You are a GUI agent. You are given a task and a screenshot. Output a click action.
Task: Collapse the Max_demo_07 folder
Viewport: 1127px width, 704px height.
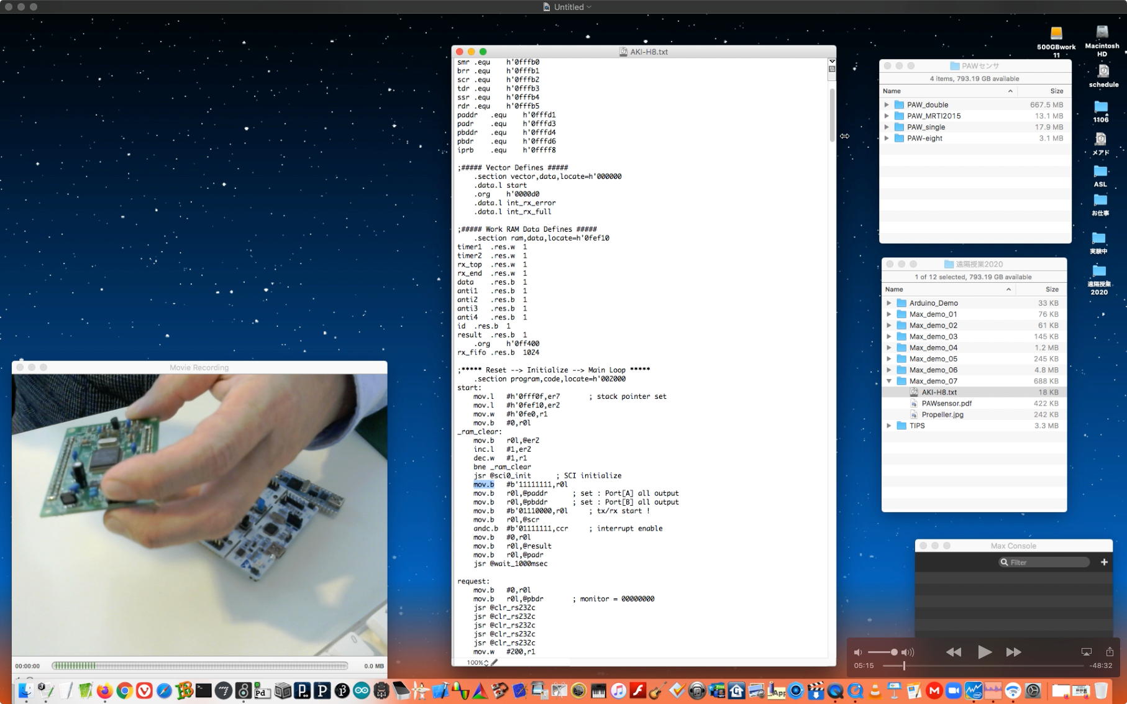[x=889, y=381]
